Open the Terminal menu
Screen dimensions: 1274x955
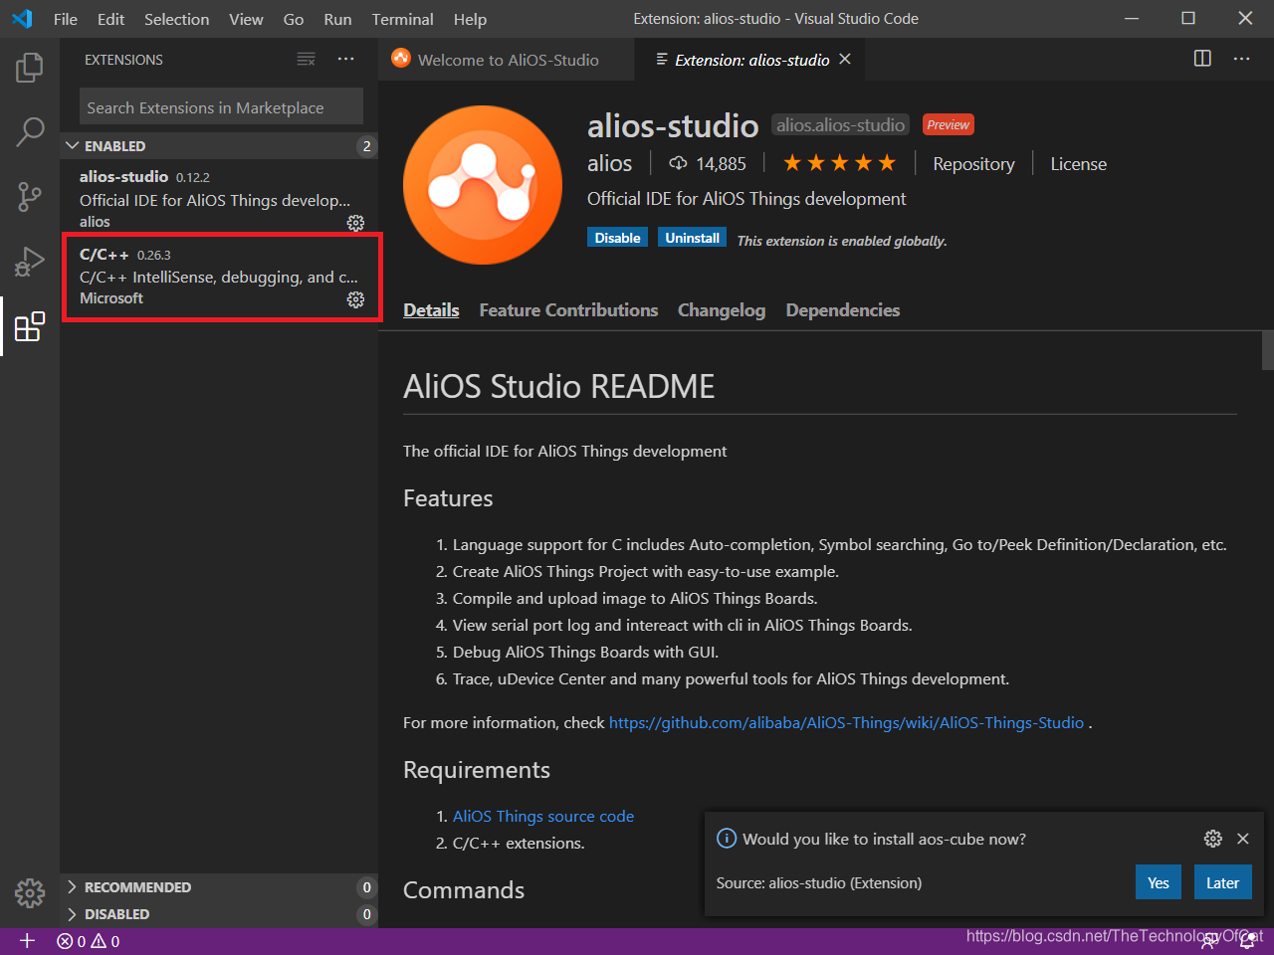[x=402, y=19]
